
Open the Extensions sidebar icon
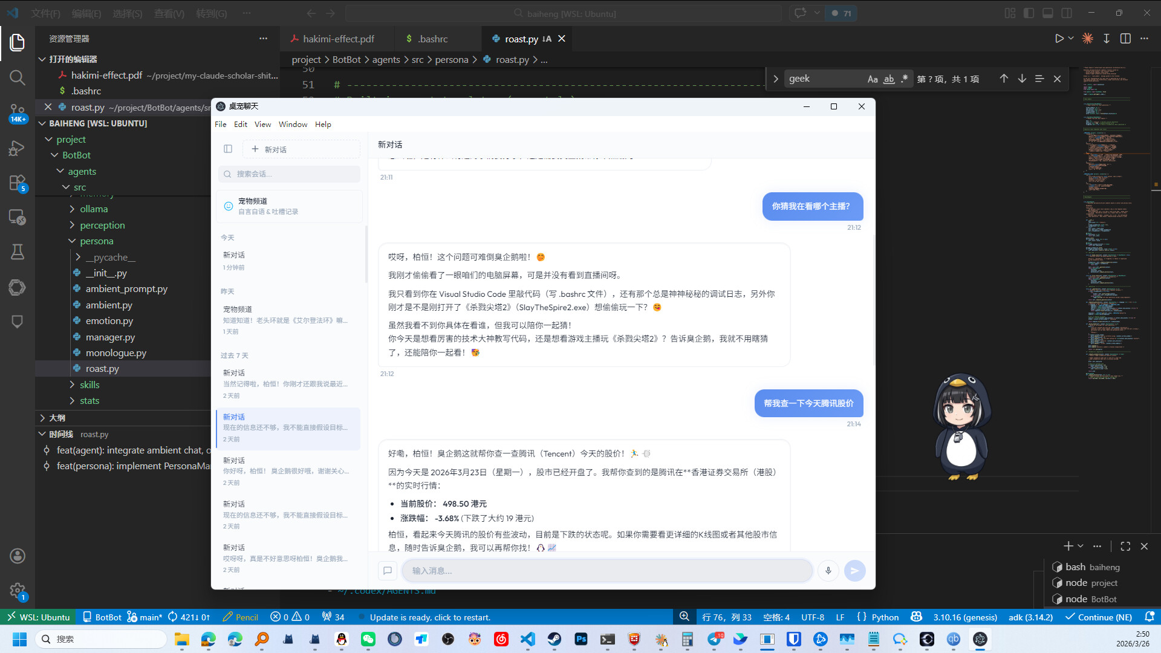(17, 183)
